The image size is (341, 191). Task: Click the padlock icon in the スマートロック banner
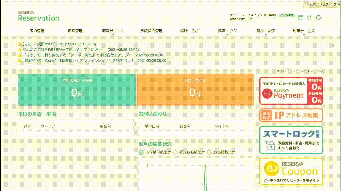[271, 146]
